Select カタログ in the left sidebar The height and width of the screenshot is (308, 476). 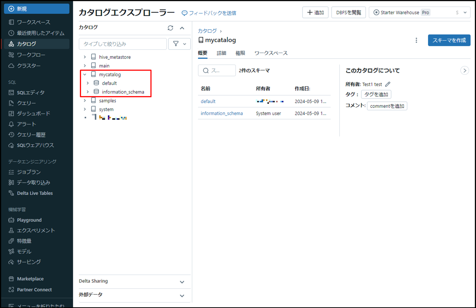click(x=36, y=44)
